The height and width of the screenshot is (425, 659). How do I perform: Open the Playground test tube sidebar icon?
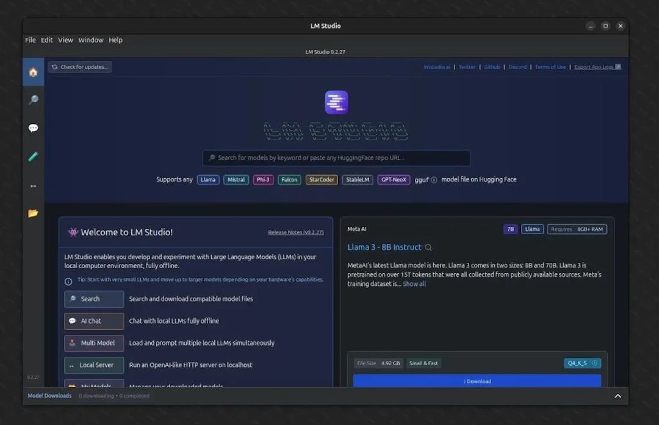click(33, 157)
